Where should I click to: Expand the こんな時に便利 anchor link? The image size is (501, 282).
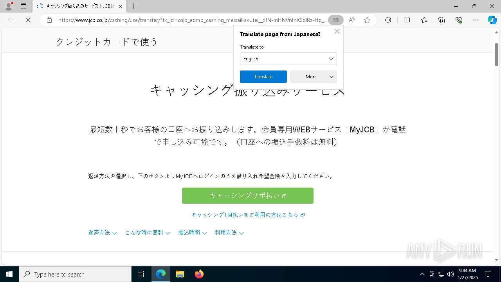(148, 233)
